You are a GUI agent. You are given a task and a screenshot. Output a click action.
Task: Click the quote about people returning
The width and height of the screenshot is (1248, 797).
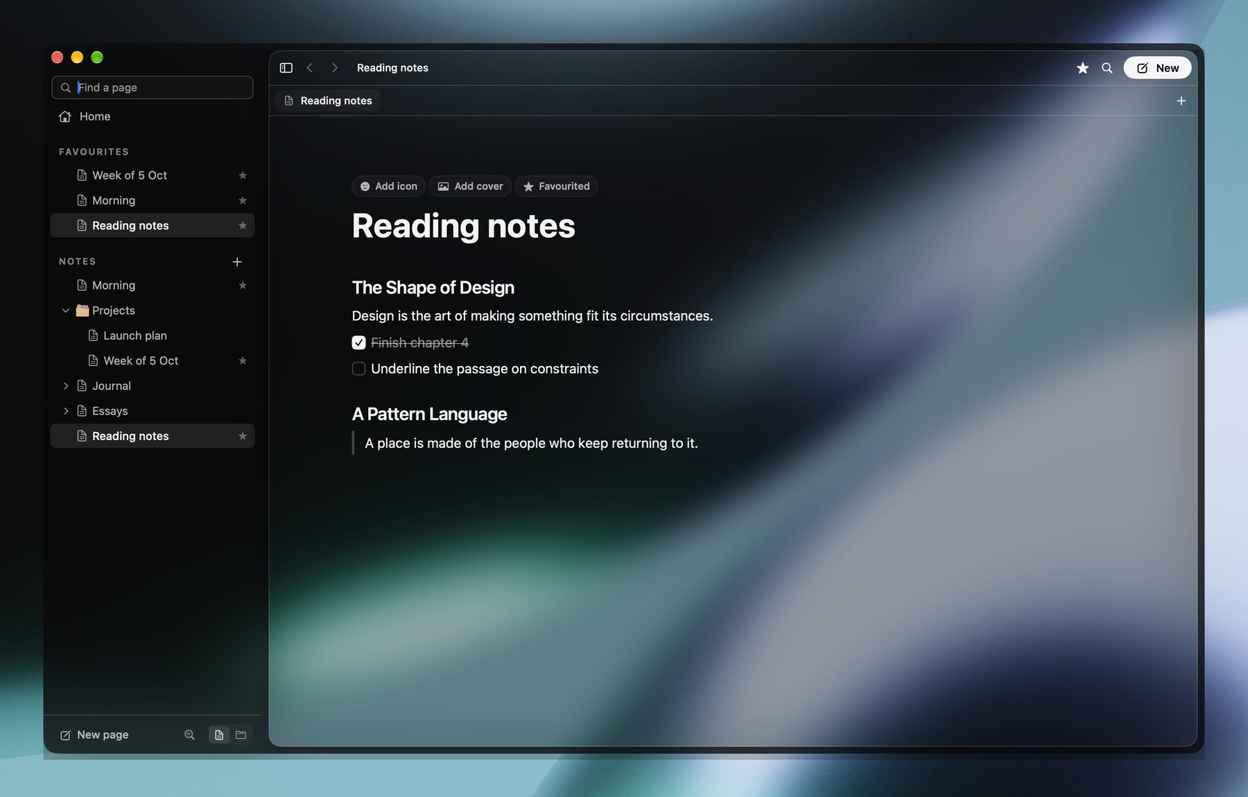click(x=531, y=444)
